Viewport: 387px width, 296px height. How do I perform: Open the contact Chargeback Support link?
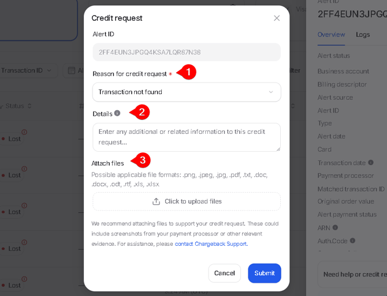coord(211,244)
